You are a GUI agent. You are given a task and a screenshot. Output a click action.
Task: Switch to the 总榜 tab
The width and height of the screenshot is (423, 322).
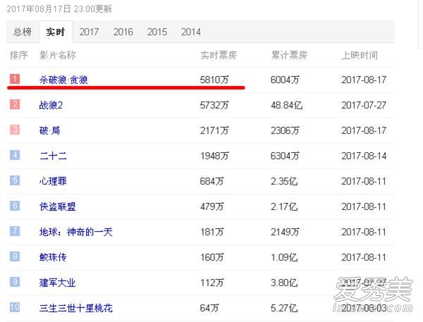coord(22,32)
